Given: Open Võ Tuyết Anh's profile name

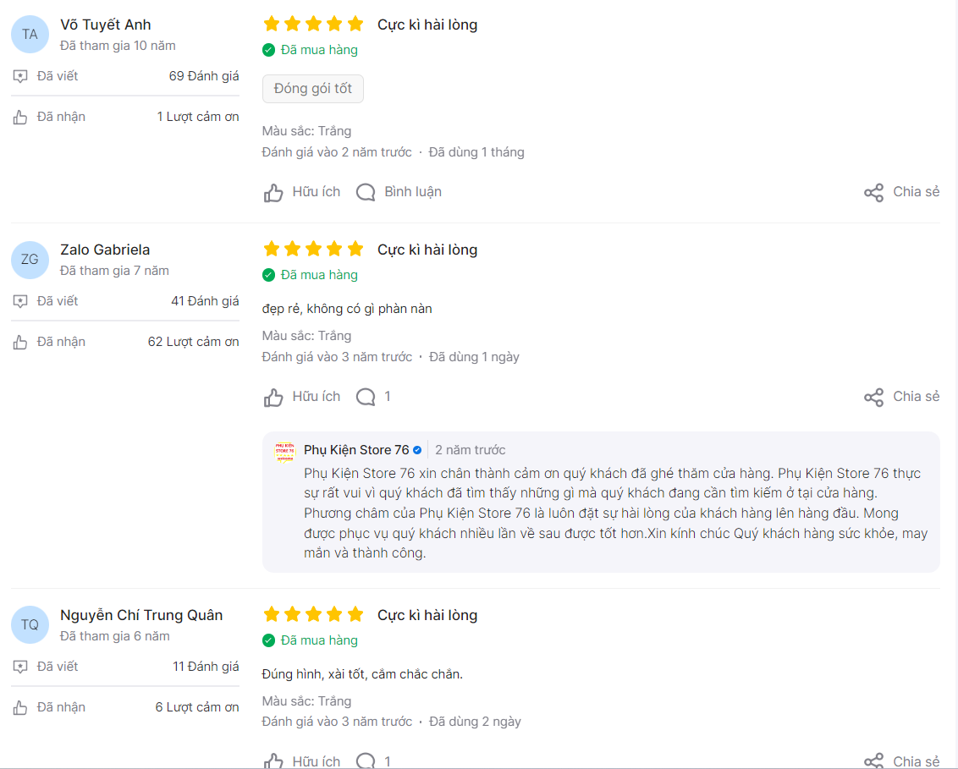Looking at the screenshot, I should (106, 25).
